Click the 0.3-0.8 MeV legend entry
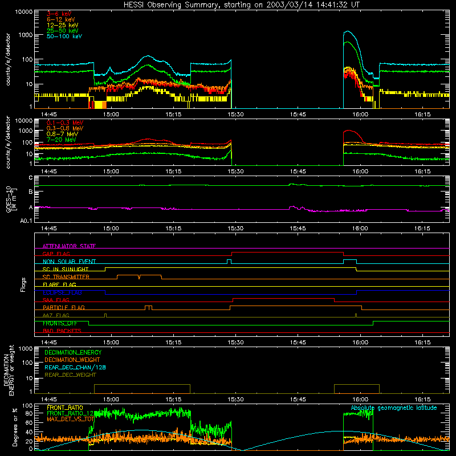The height and width of the screenshot is (456, 456). click(x=65, y=128)
